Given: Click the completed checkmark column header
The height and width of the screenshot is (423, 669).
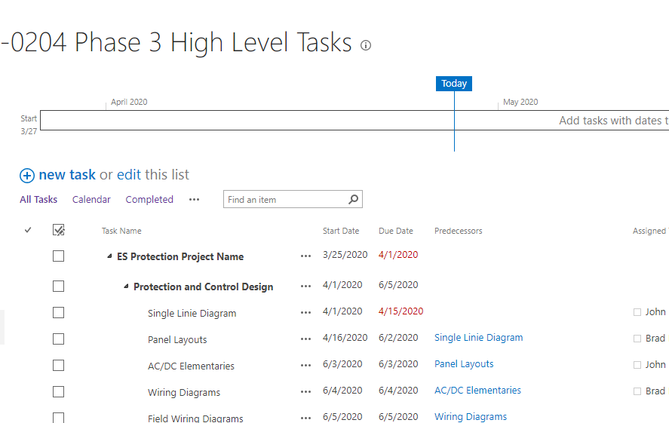Looking at the screenshot, I should (28, 230).
